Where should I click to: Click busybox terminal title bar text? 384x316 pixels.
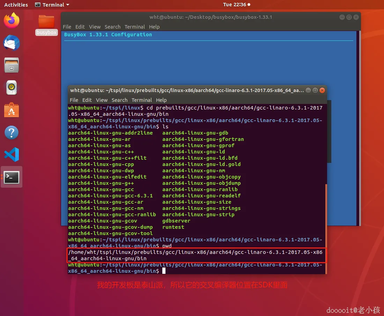tap(211, 17)
